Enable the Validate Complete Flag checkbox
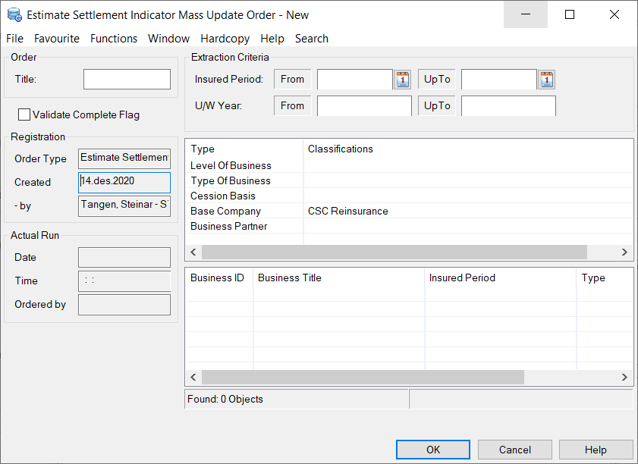The width and height of the screenshot is (638, 464). (24, 114)
